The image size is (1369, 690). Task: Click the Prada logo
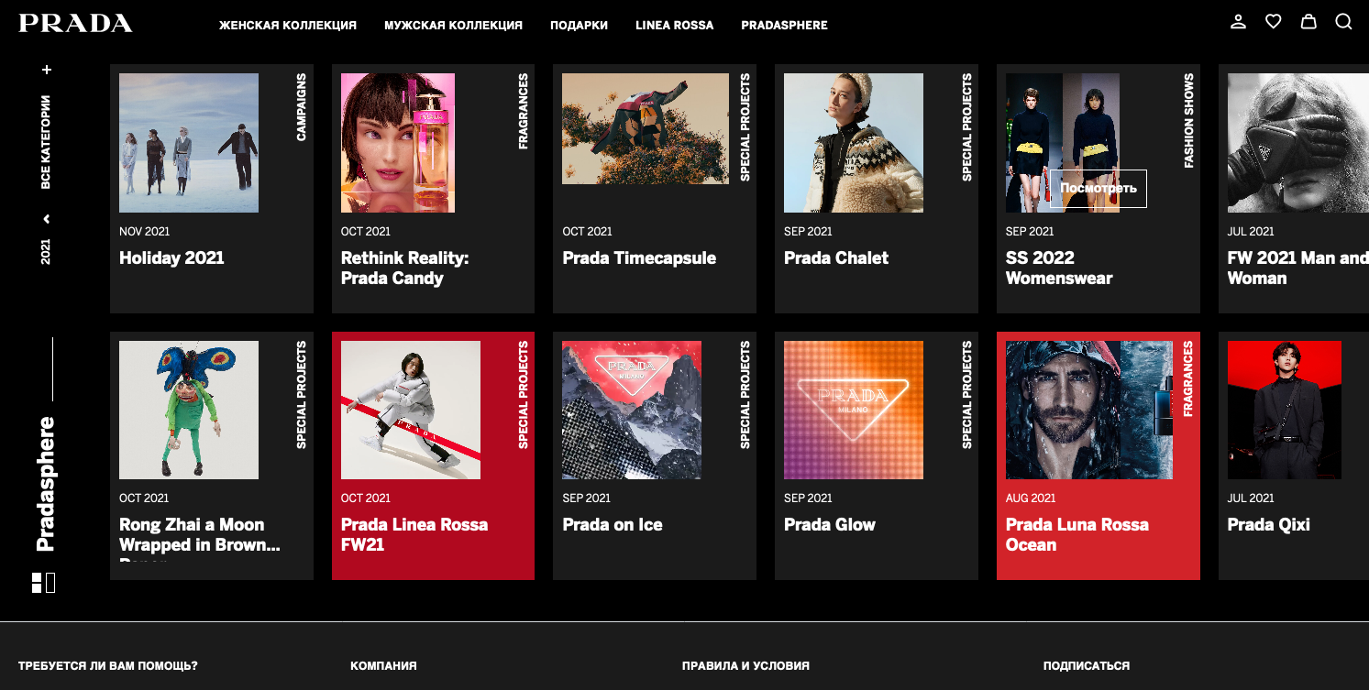(x=75, y=24)
